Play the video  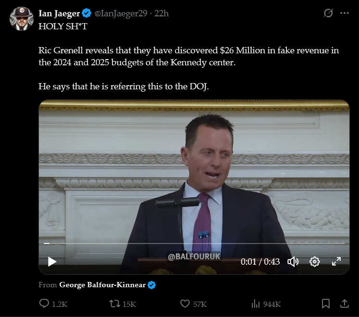click(52, 261)
